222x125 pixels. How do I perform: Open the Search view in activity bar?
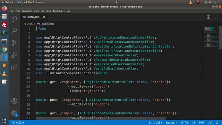[x=14, y=31]
